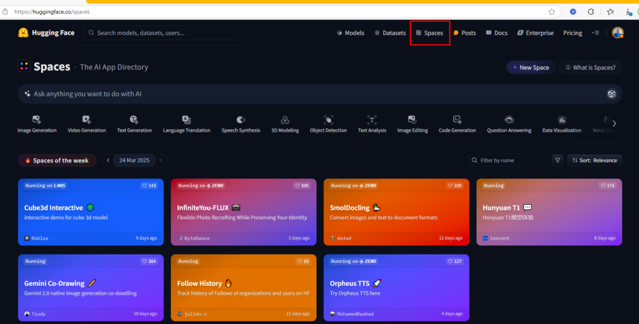The height and width of the screenshot is (324, 639).
Task: Open the Cube3d Interactive space card
Action: pos(91,212)
